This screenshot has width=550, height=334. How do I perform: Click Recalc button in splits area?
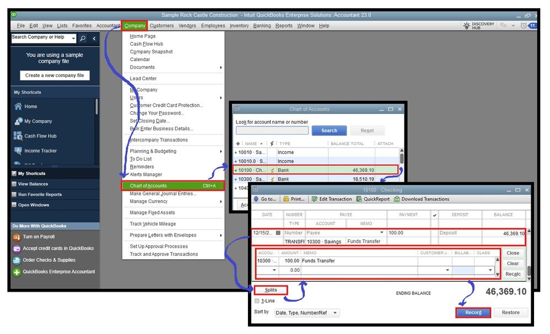pos(513,274)
